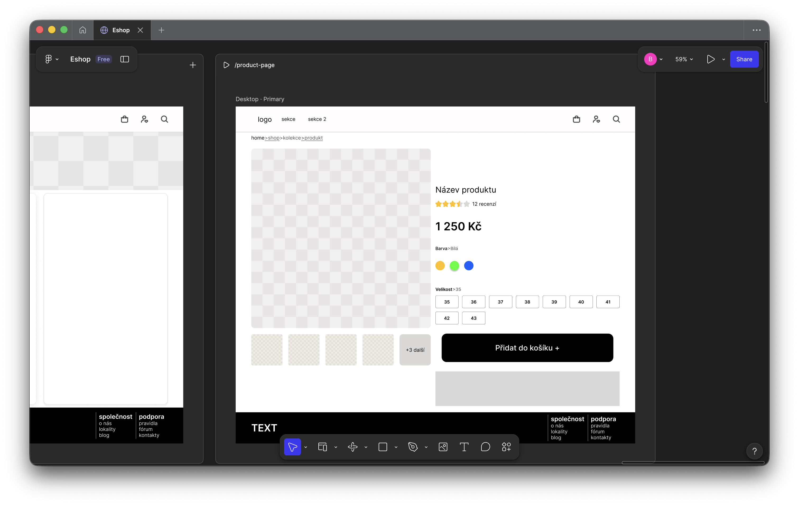Select the Text tool

tap(464, 447)
